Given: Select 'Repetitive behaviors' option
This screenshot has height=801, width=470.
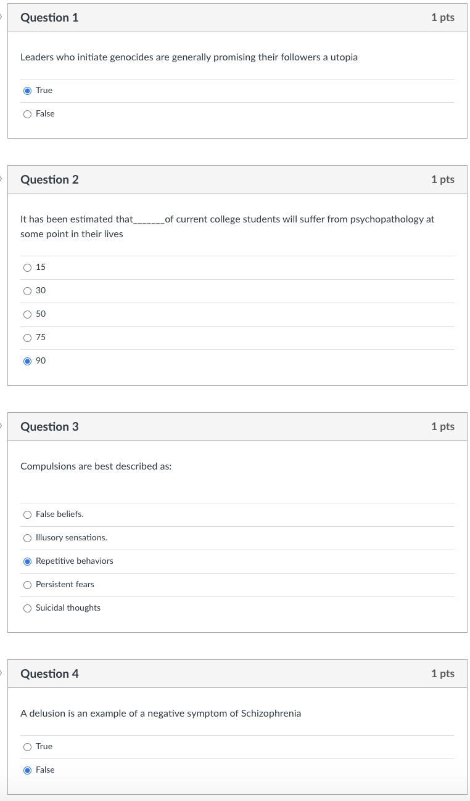Looking at the screenshot, I should (27, 561).
